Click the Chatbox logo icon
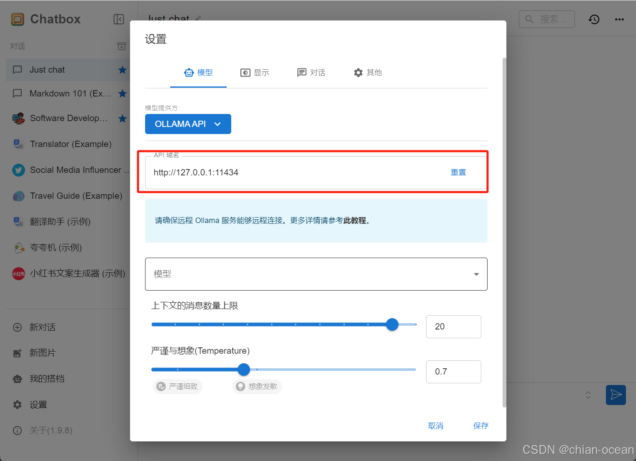The height and width of the screenshot is (461, 636). (18, 19)
